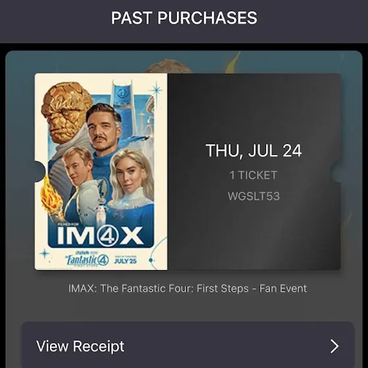Tap the THU, JUL 24 date text

coord(254,150)
